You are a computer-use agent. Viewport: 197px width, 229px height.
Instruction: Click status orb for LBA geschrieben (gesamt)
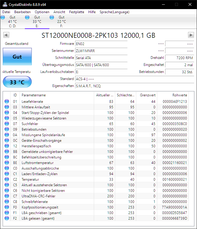7,213
